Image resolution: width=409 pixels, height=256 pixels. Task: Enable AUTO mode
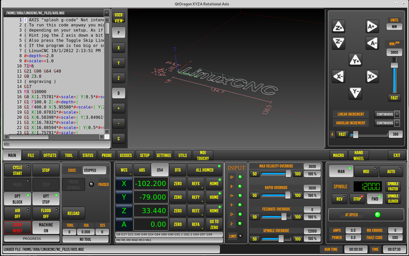391,171
